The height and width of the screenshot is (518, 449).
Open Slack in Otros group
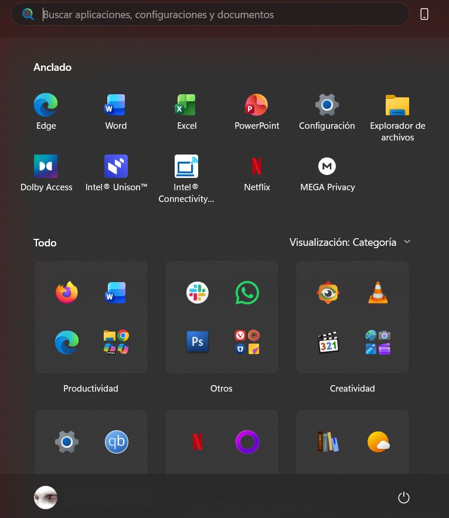[x=197, y=293]
